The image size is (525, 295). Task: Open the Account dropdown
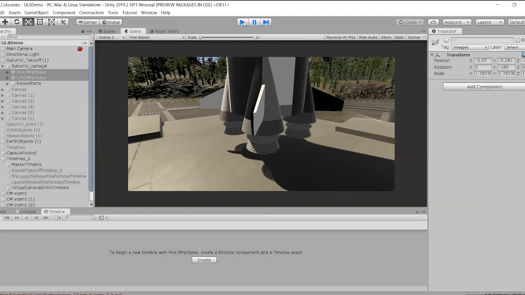coord(457,22)
